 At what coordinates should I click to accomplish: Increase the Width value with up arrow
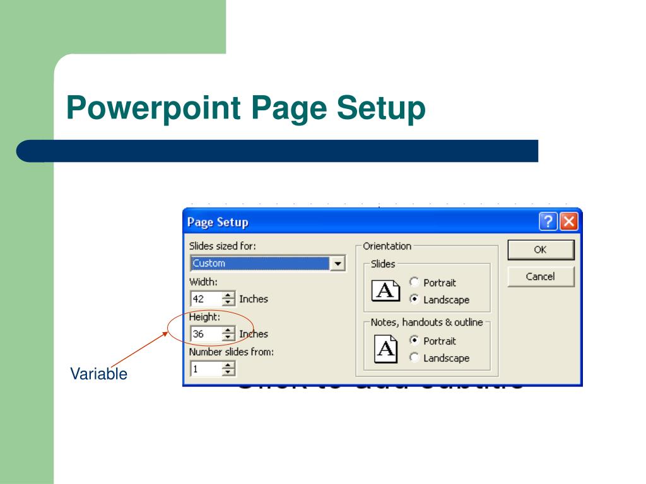coord(228,295)
